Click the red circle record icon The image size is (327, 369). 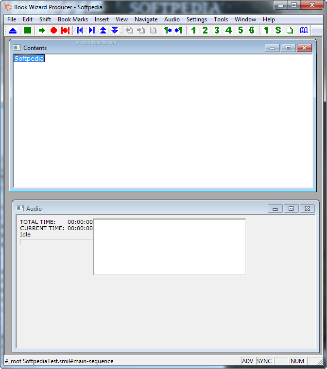tap(53, 31)
